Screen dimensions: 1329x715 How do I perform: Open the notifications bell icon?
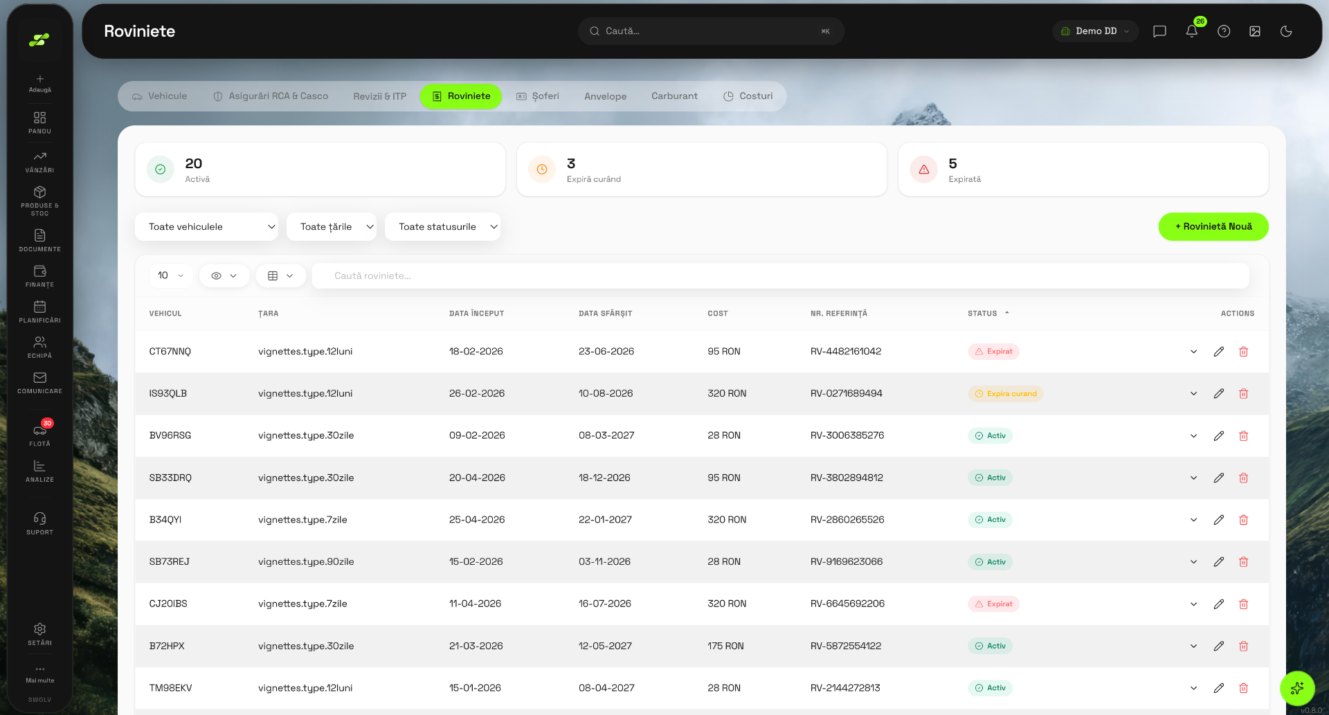coord(1191,31)
